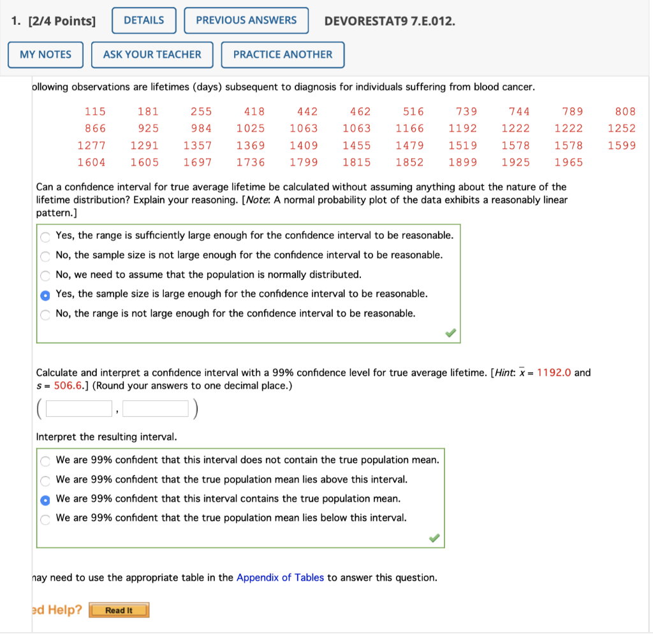Image resolution: width=653 pixels, height=634 pixels.
Task: Click the Read It button
Action: [x=119, y=610]
